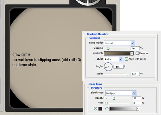Click the 'draw circle' instruction text
The height and width of the screenshot is (115, 161).
click(21, 54)
